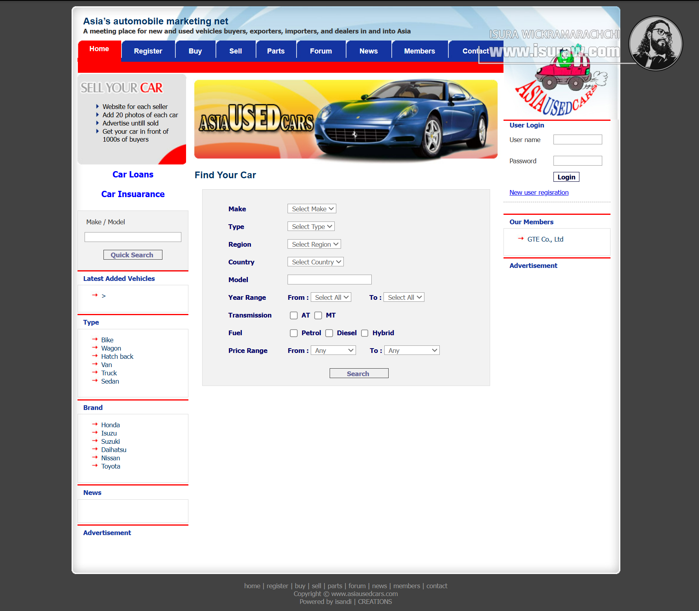The height and width of the screenshot is (611, 699).
Task: Enable the Petrol fuel checkbox
Action: click(294, 333)
